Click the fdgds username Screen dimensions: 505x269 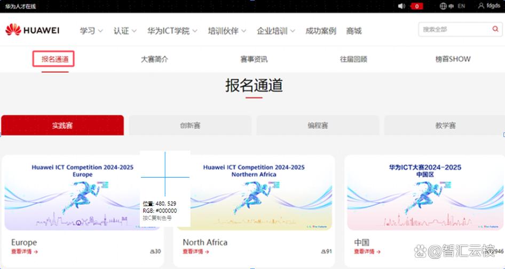coord(493,6)
